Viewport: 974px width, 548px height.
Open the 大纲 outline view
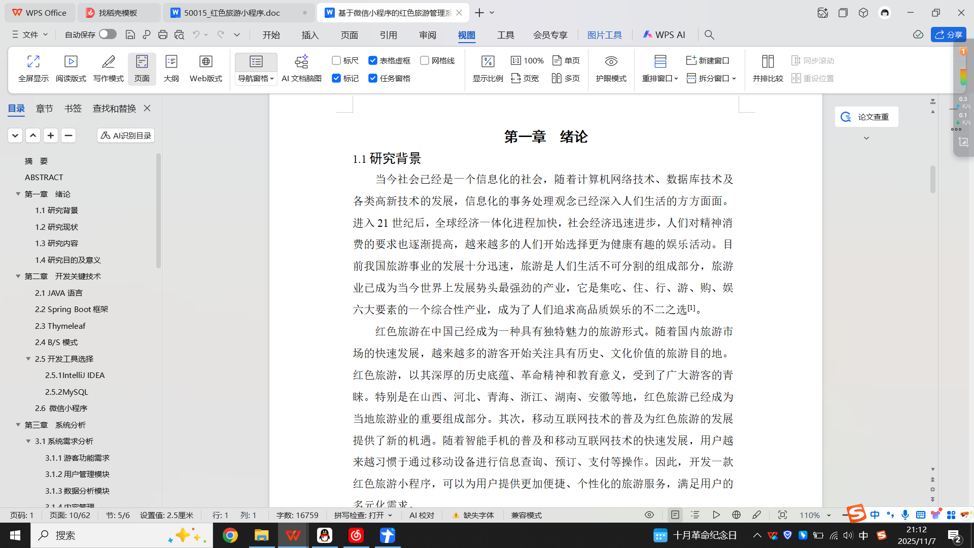pos(171,62)
